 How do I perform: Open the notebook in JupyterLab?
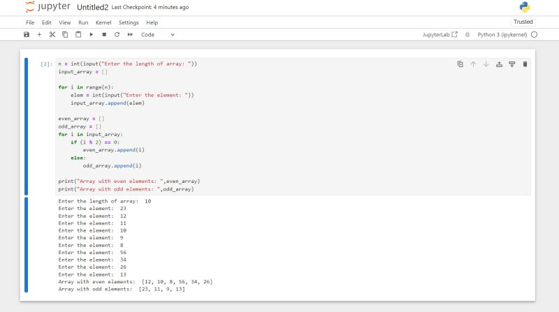[x=440, y=34]
